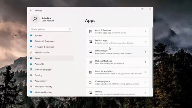Open Offline maps title
The image size is (192, 108).
[x=101, y=51]
